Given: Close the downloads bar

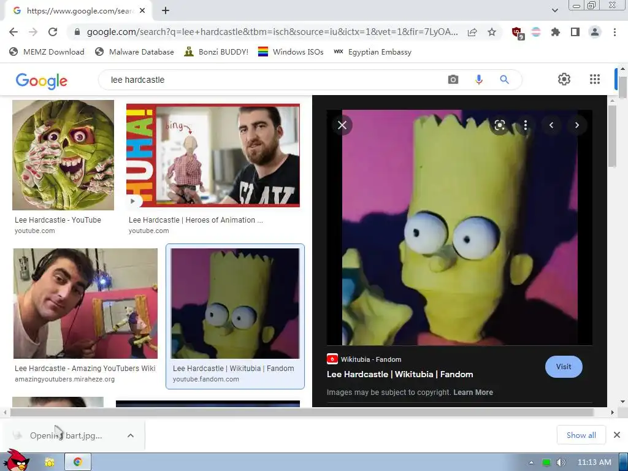Looking at the screenshot, I should [617, 435].
